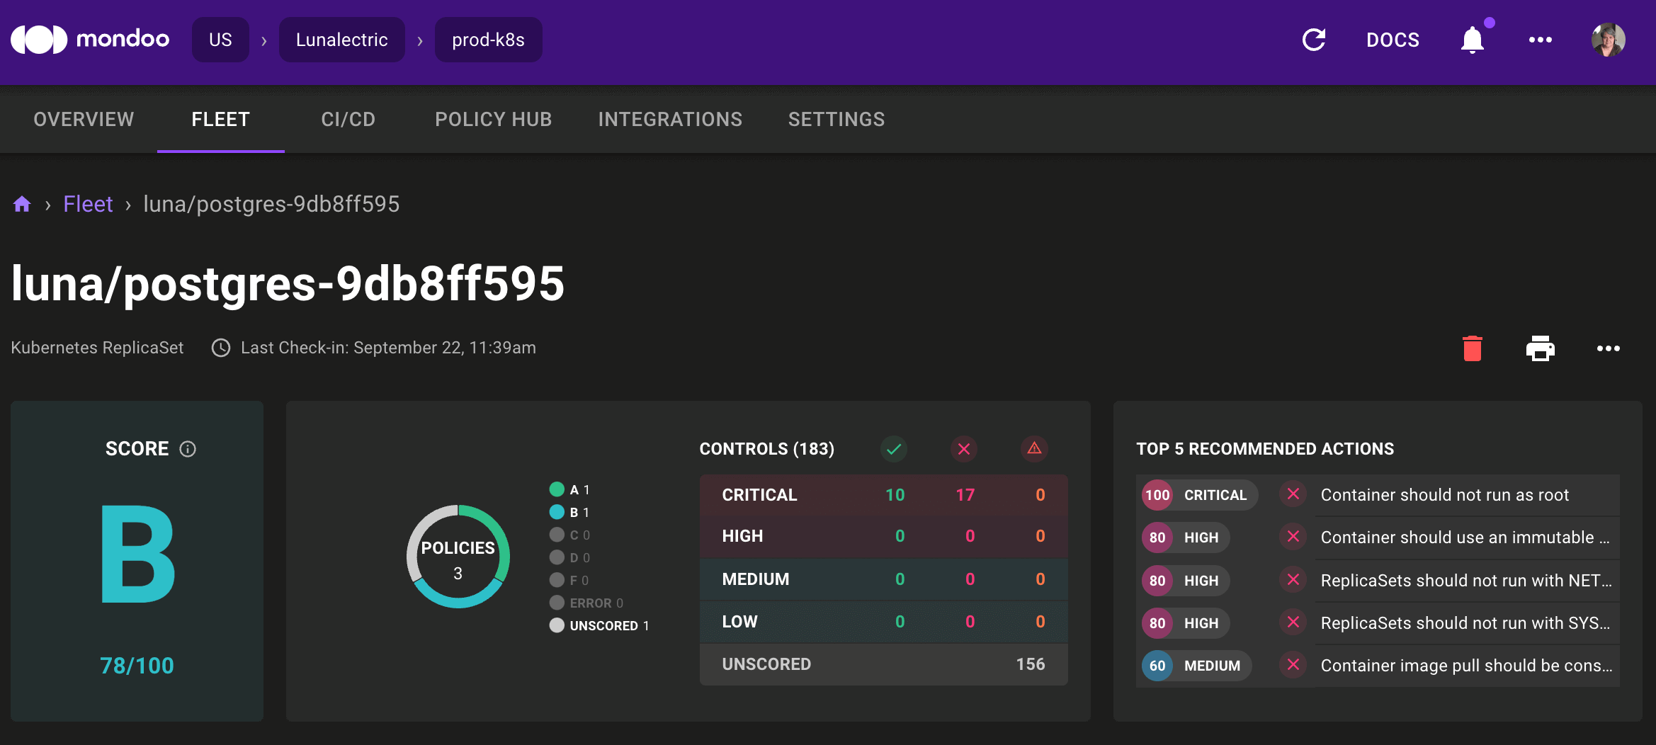1656x745 pixels.
Task: Click the Fleet breadcrumb link
Action: click(88, 205)
